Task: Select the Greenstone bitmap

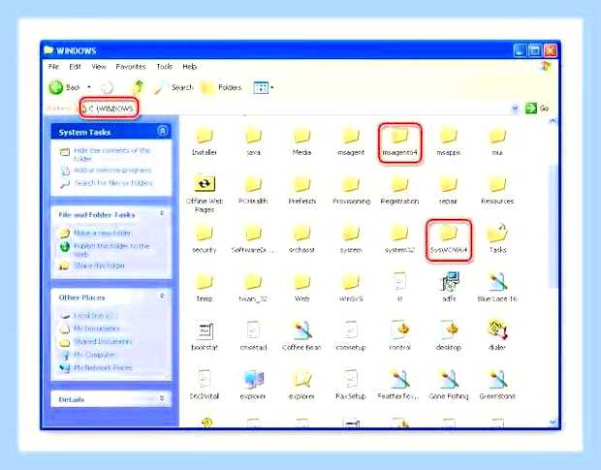Action: point(497,385)
